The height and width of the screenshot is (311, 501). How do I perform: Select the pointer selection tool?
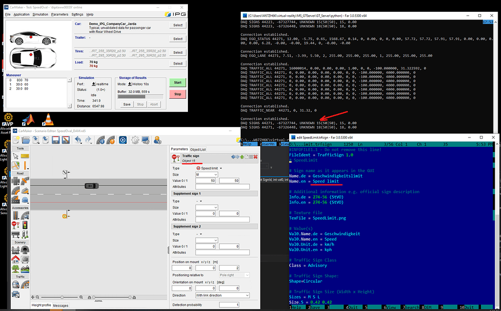pos(16,155)
